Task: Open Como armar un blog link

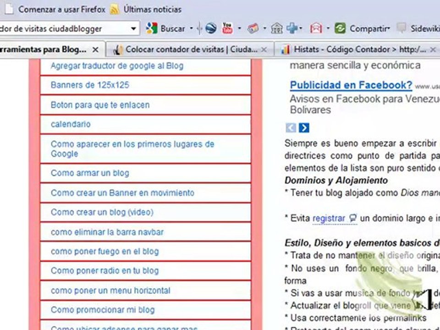Action: tap(90, 173)
